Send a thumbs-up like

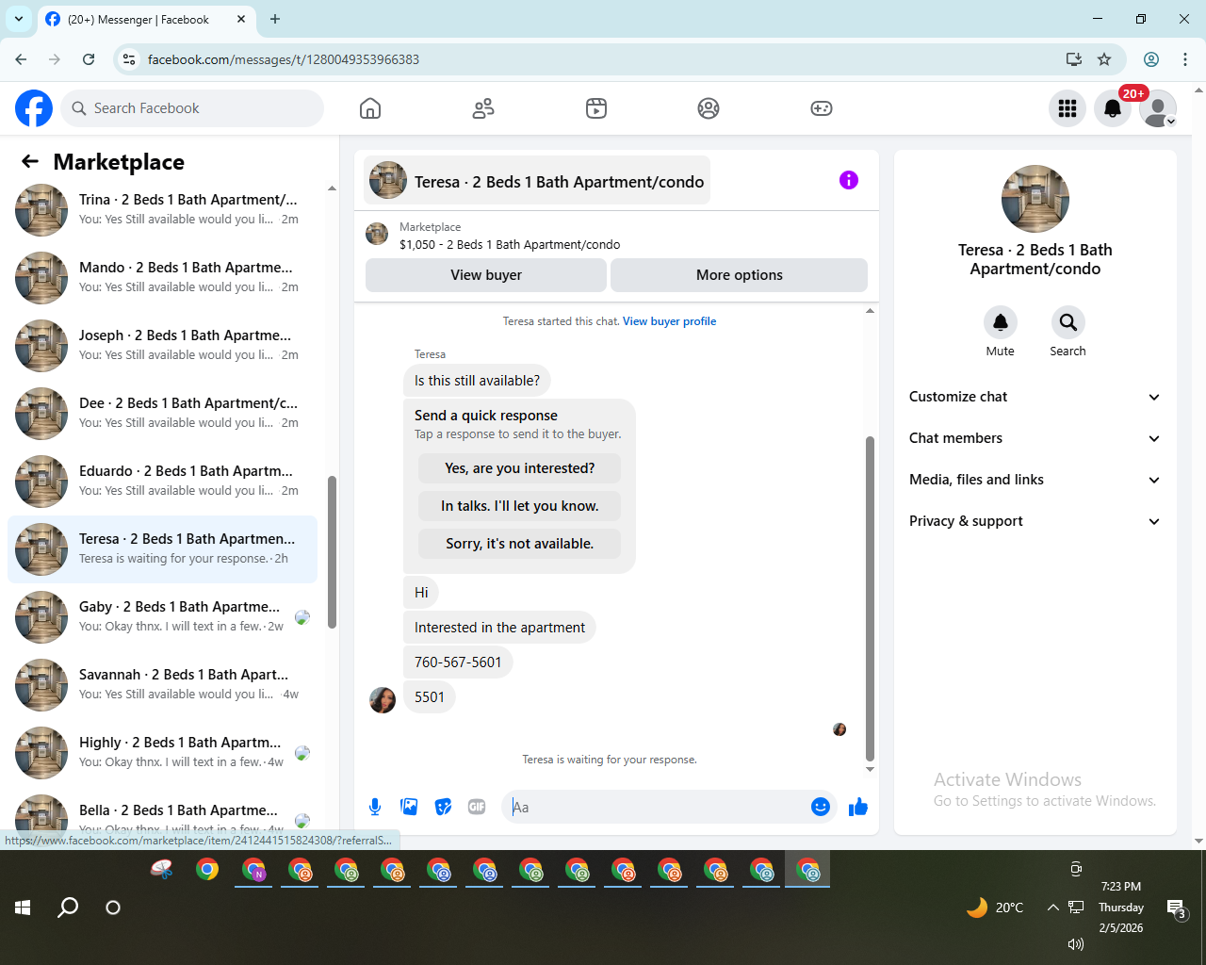[858, 807]
